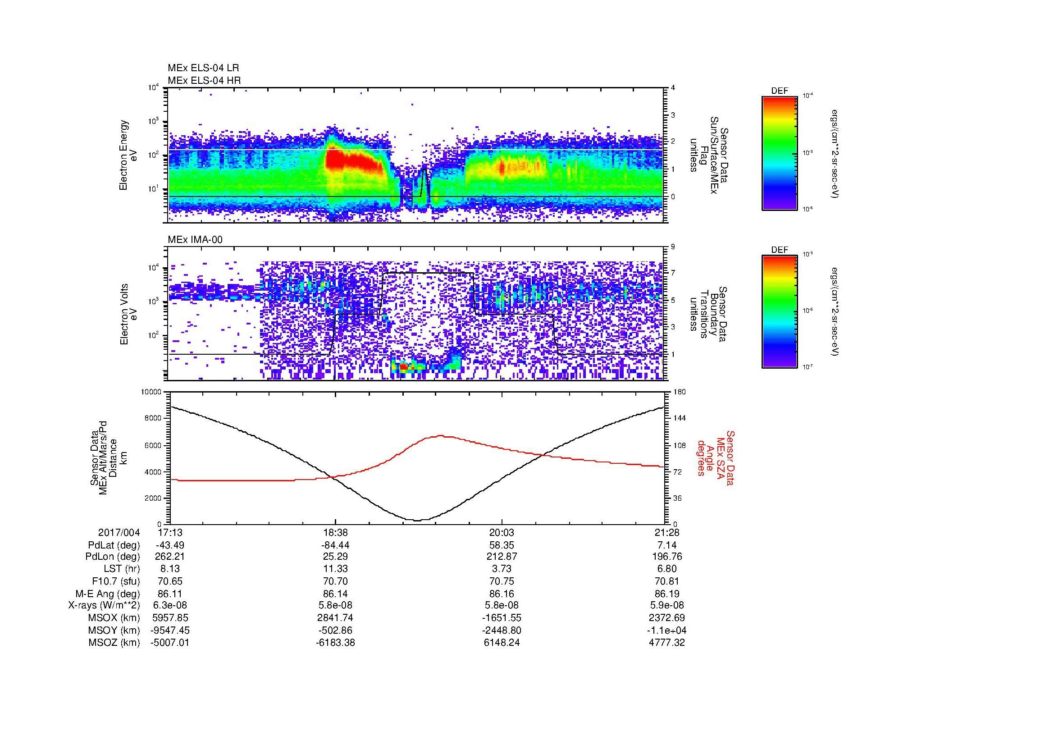Click the 10000 km altitude axis label

(x=151, y=392)
